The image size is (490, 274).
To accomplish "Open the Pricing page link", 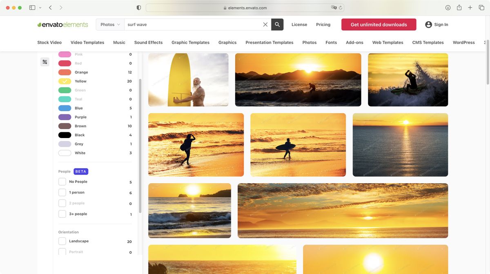I will pyautogui.click(x=323, y=24).
